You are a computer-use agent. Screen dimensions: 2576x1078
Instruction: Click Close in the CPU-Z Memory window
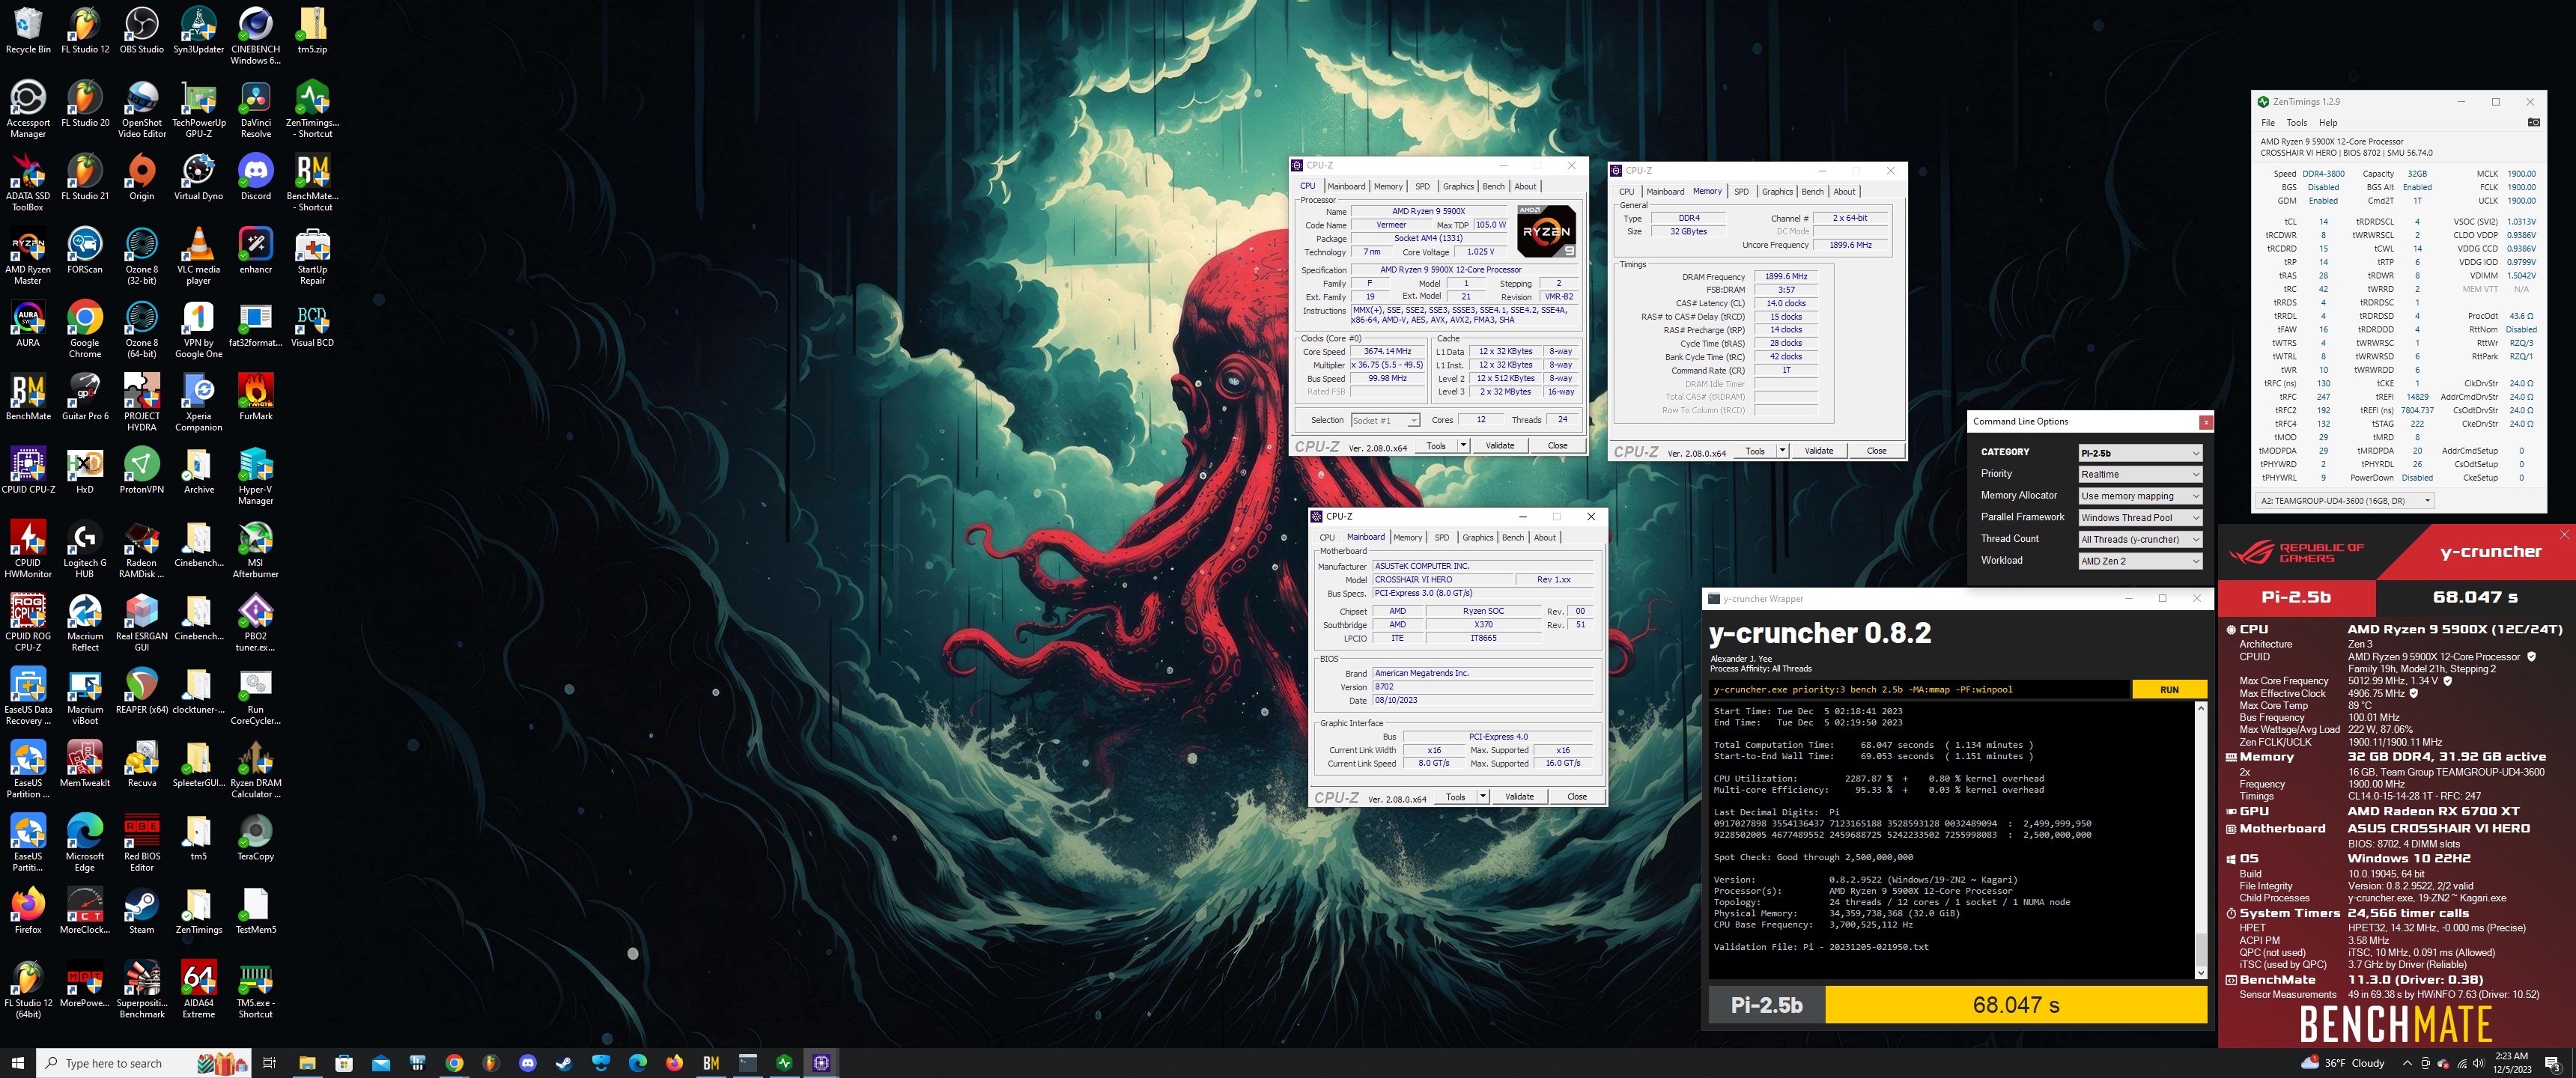click(x=1876, y=451)
